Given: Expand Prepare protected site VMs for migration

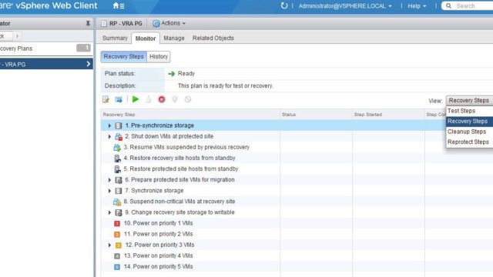Looking at the screenshot, I should (x=109, y=180).
